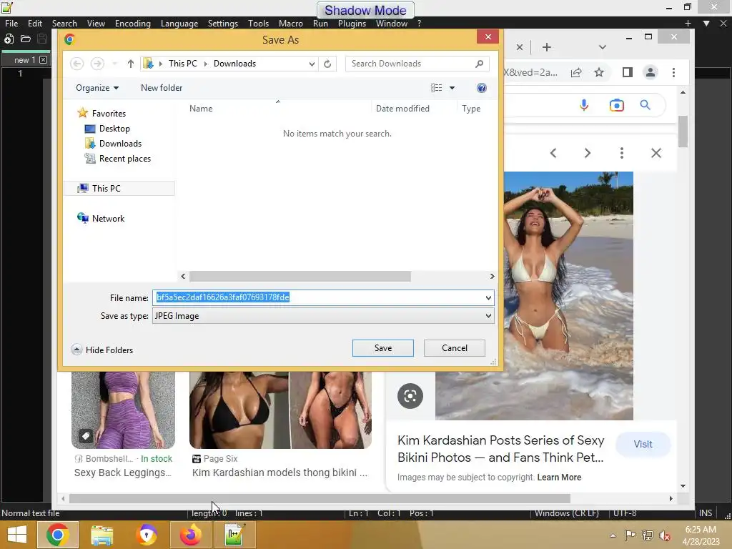Open the Chrome profile avatar icon
The width and height of the screenshot is (732, 549).
(x=651, y=72)
